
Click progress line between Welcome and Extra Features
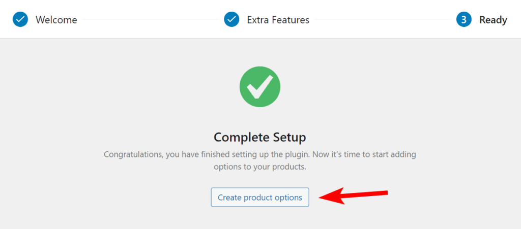pos(151,20)
